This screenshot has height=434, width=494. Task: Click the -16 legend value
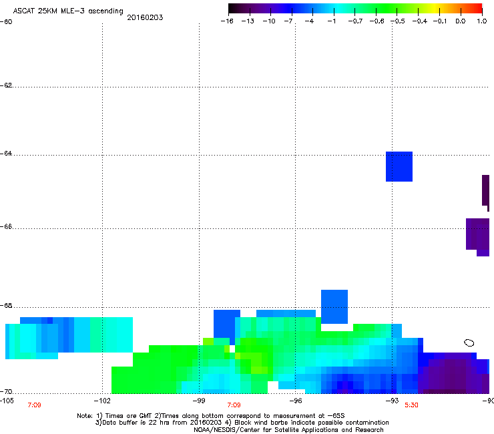coord(227,21)
